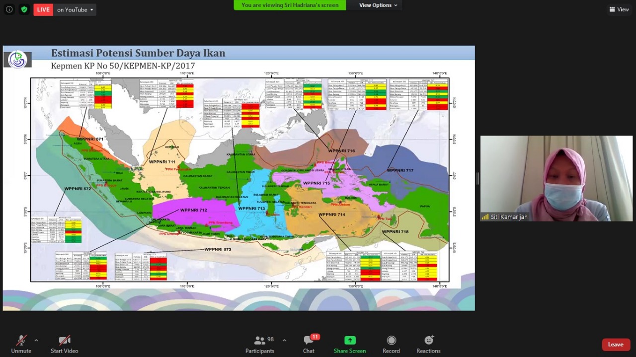Leave the meeting
636x357 pixels.
pyautogui.click(x=616, y=345)
